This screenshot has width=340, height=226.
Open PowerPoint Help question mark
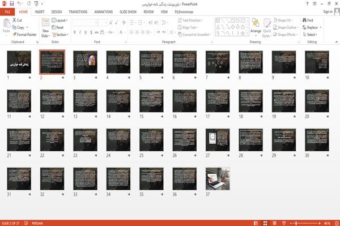(307, 4)
